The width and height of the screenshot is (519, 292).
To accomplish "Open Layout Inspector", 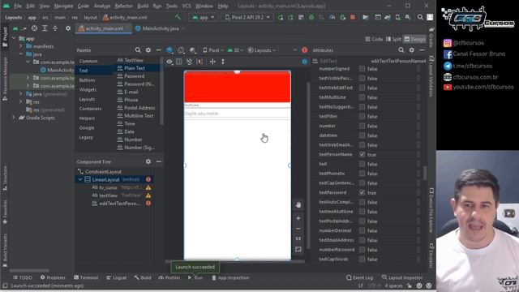I will [x=402, y=277].
